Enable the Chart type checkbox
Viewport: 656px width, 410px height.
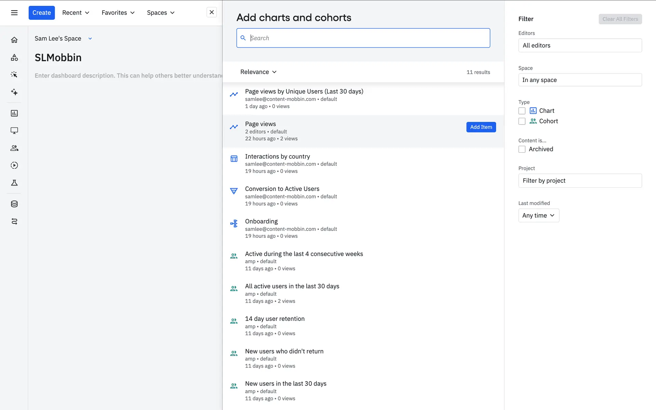coord(522,111)
